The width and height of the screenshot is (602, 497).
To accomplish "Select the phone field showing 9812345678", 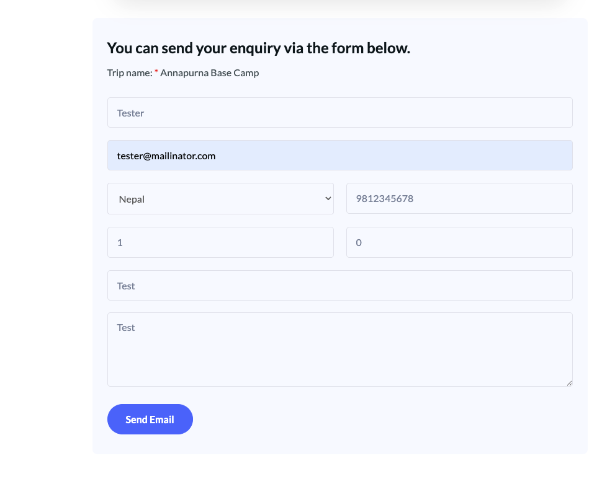I will (459, 199).
